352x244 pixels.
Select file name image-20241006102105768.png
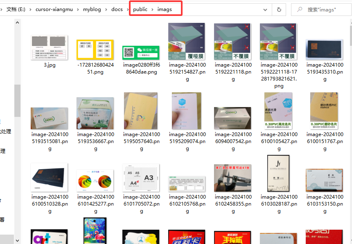pos(187,204)
